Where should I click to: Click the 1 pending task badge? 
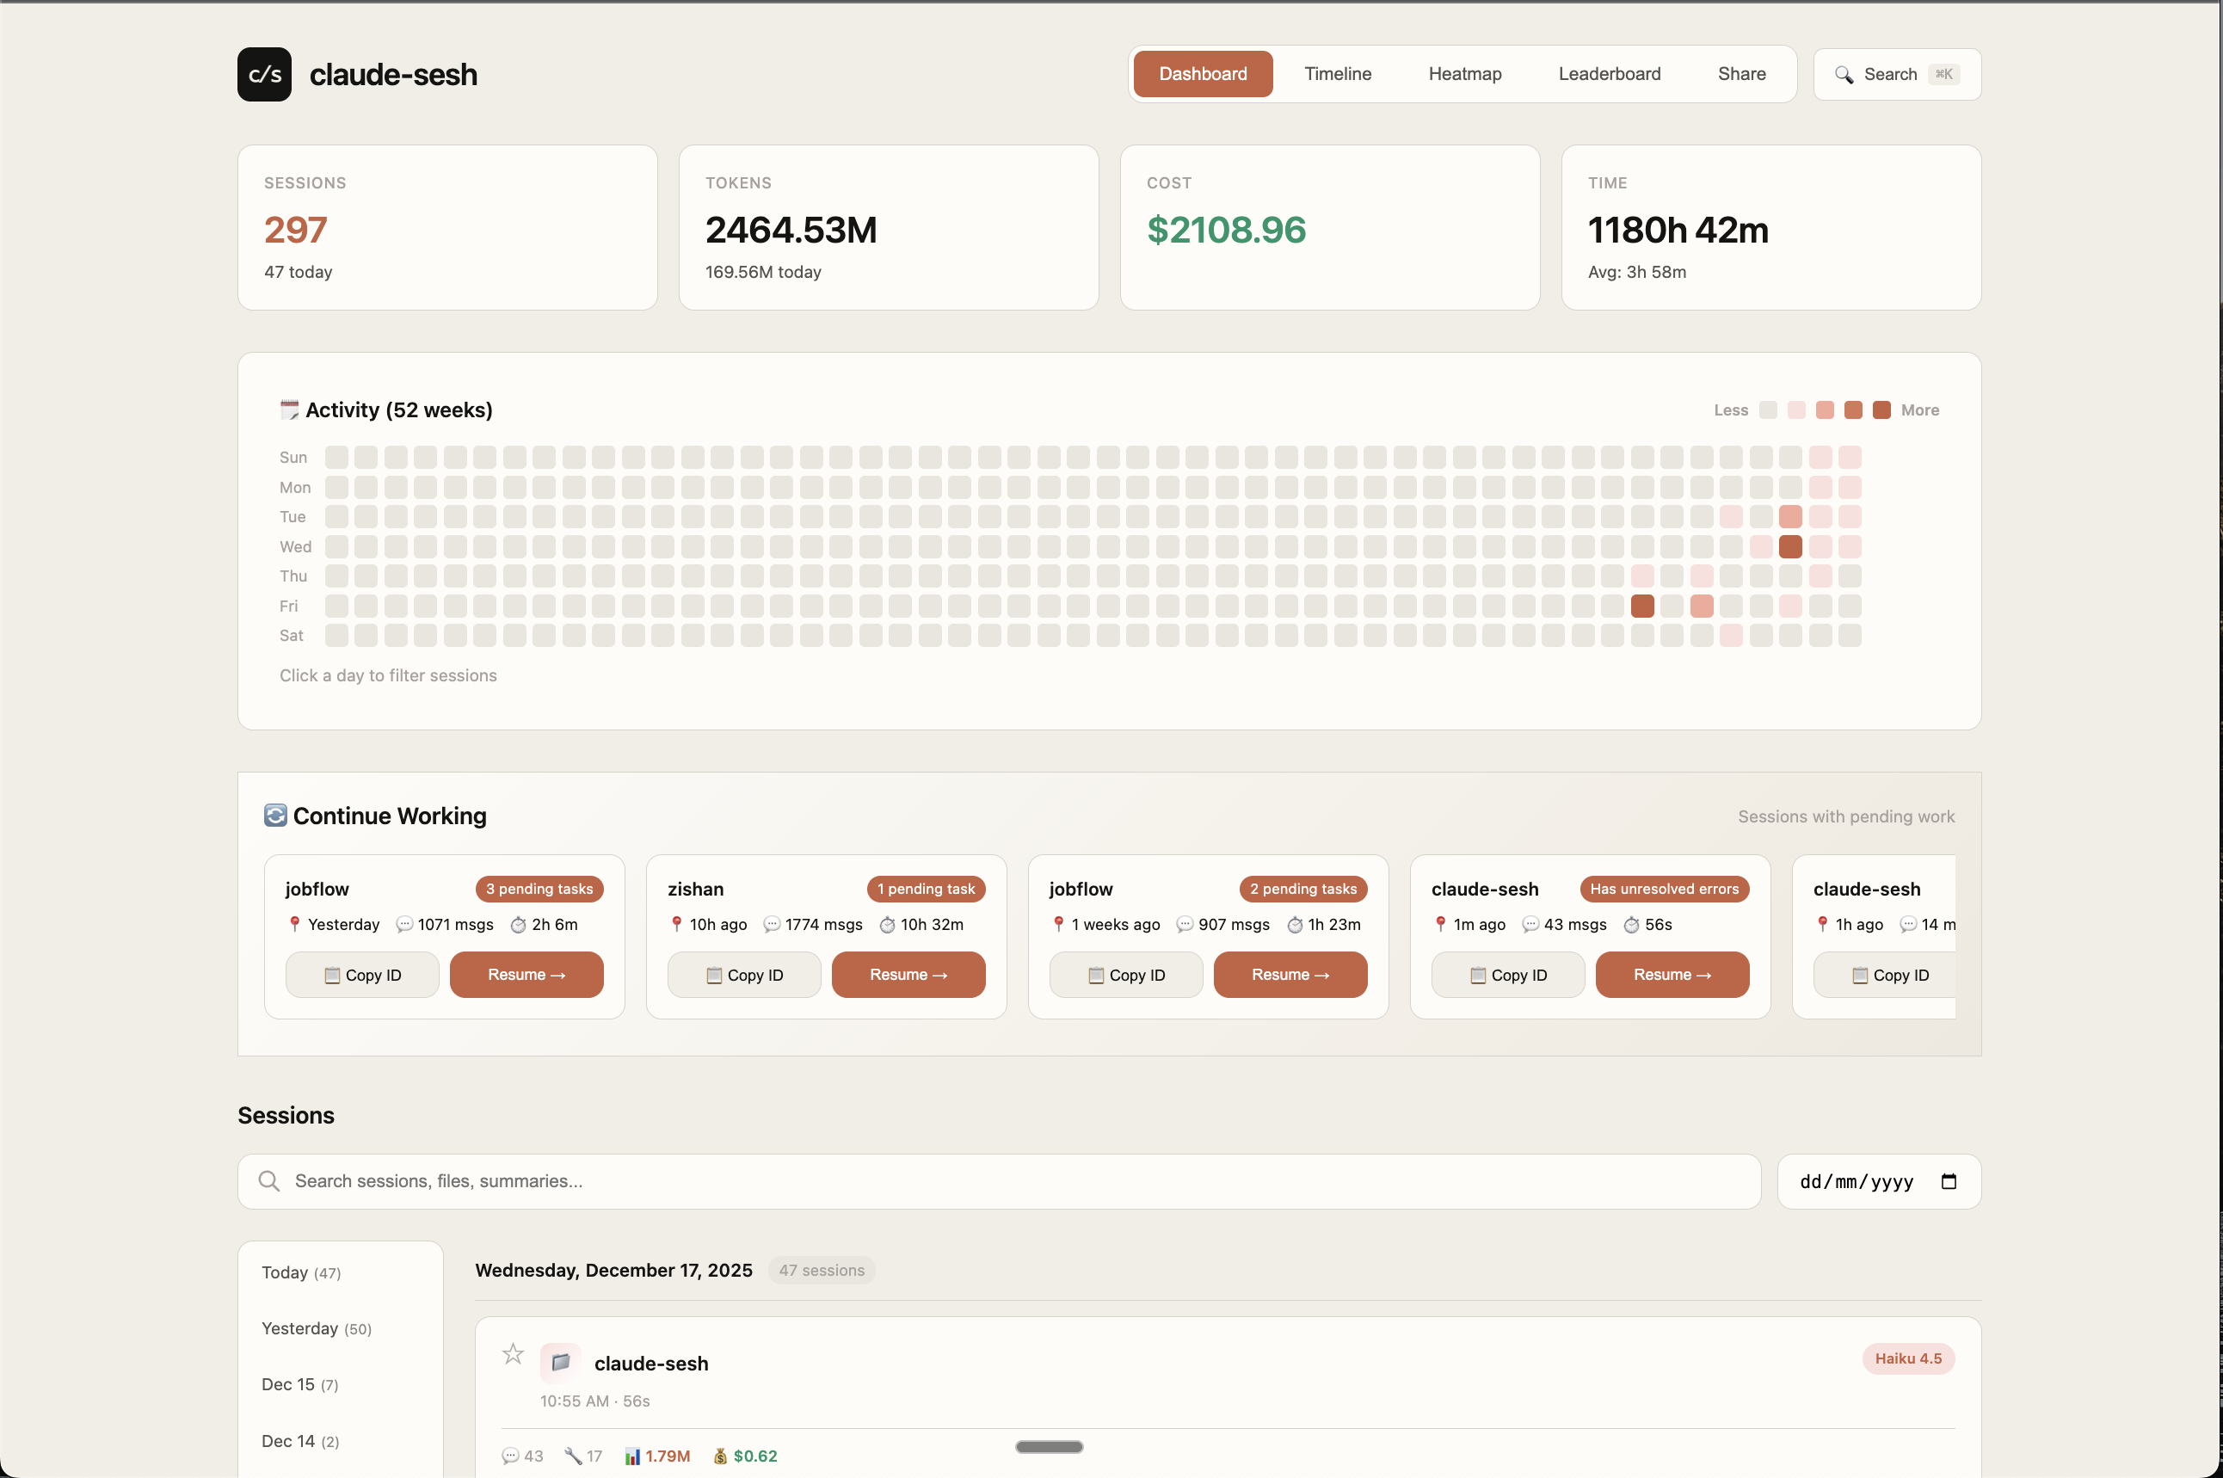pyautogui.click(x=926, y=889)
